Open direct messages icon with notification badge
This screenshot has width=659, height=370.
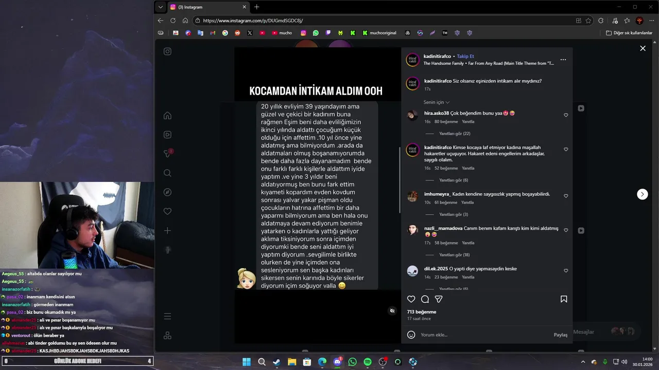tap(167, 154)
